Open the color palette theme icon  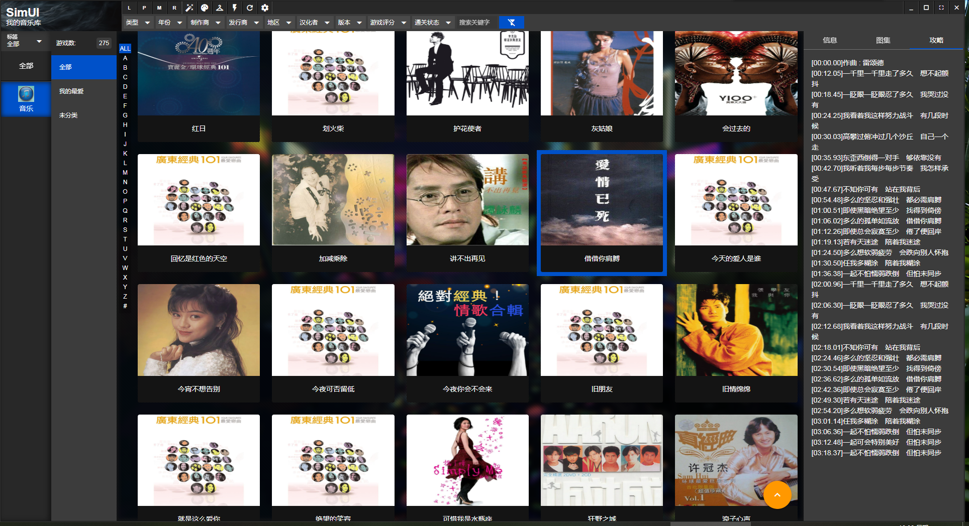coord(205,8)
